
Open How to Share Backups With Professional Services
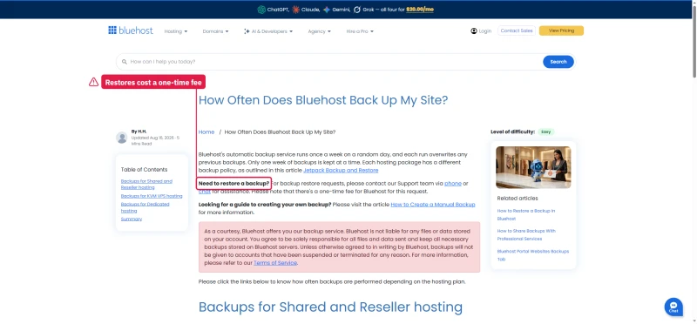[x=526, y=234]
